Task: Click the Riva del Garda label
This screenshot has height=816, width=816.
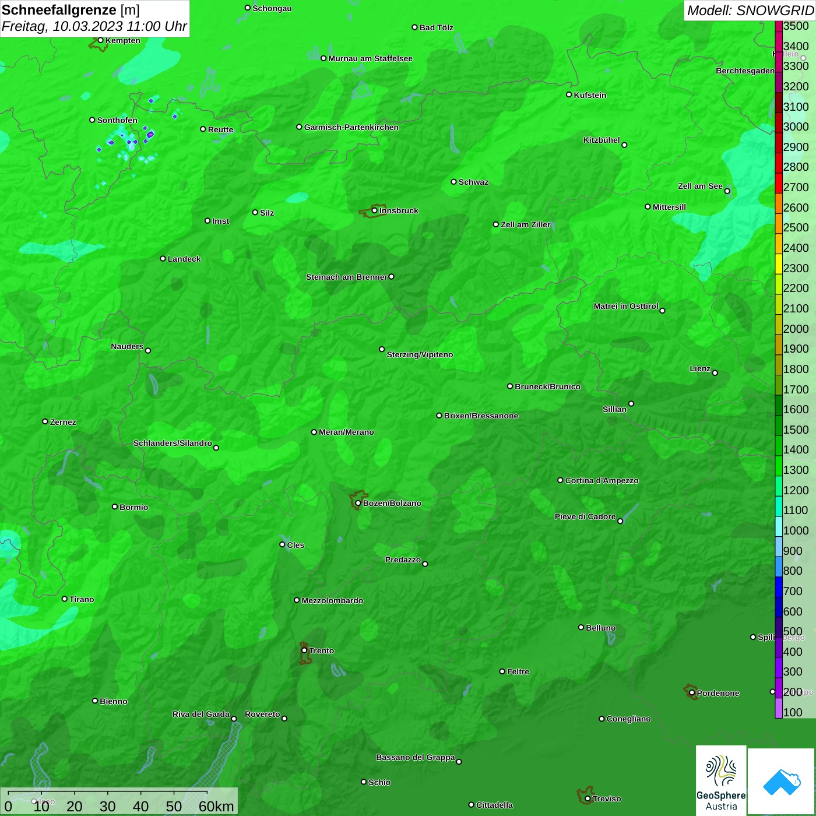Action: point(201,714)
